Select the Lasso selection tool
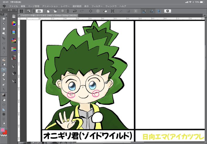This screenshot has height=144, width=207. pyautogui.click(x=4, y=43)
